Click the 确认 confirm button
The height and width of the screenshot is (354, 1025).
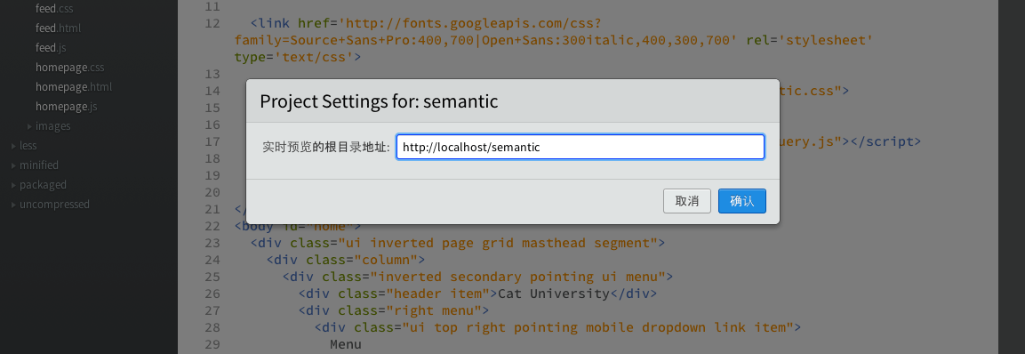tap(742, 201)
